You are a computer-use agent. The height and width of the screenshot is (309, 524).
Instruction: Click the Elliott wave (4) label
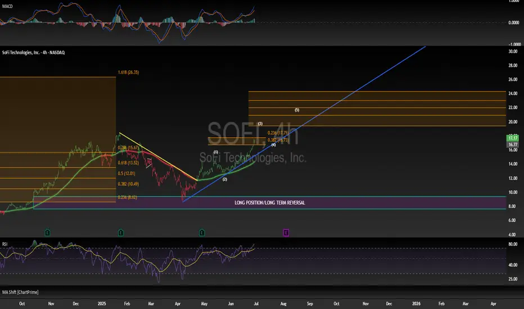pos(273,145)
